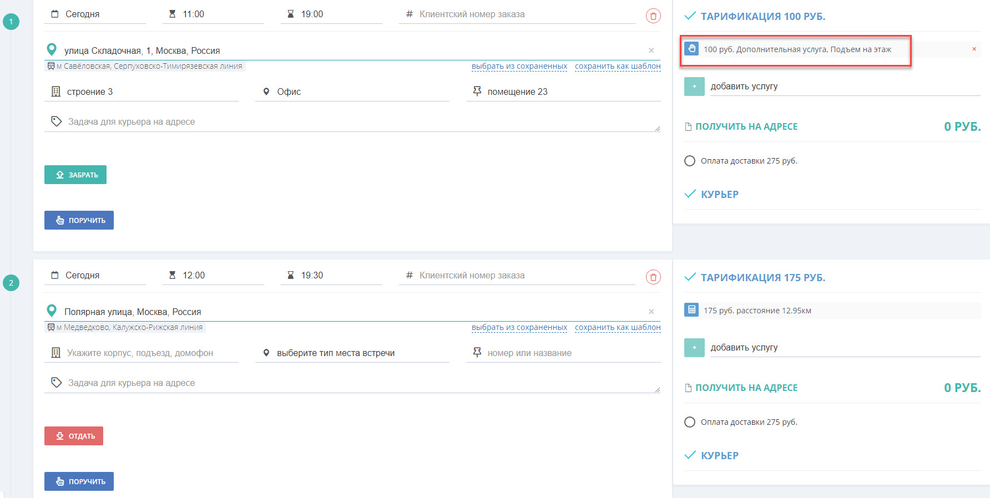
Task: Click сохранить как шаблон for Полярная address
Action: pyautogui.click(x=618, y=327)
